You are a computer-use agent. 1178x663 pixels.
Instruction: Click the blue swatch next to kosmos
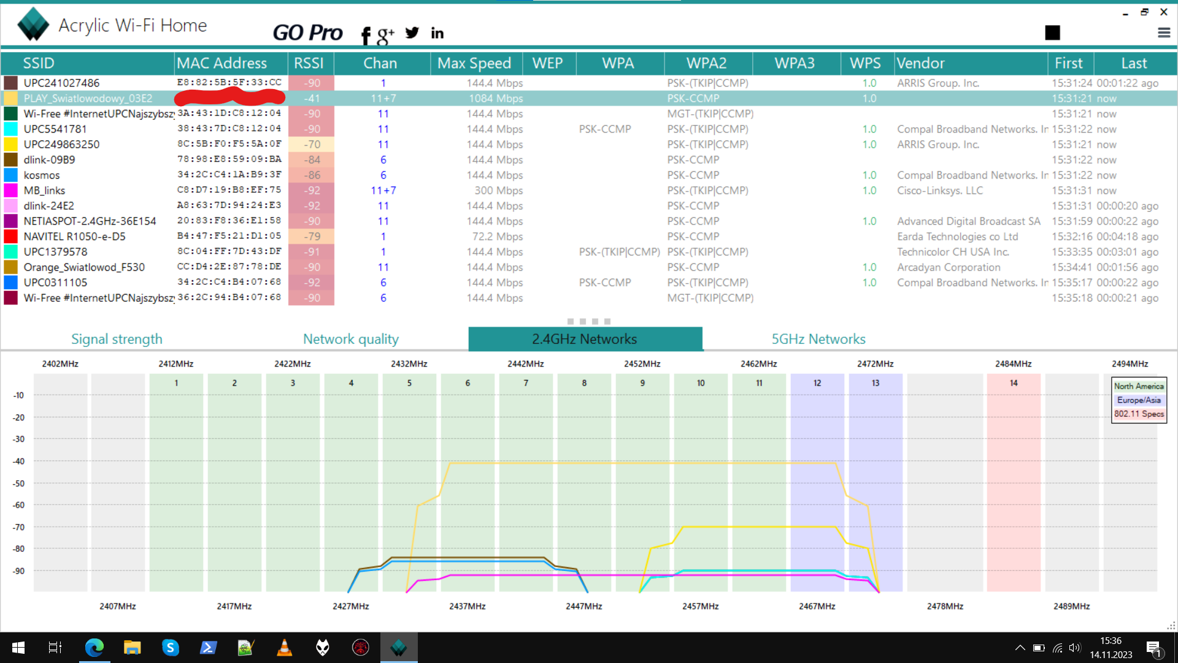(10, 175)
